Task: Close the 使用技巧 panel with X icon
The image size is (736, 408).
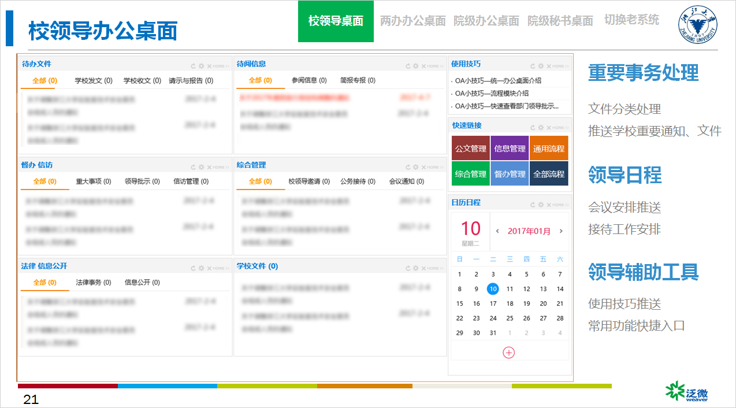Action: click(549, 66)
